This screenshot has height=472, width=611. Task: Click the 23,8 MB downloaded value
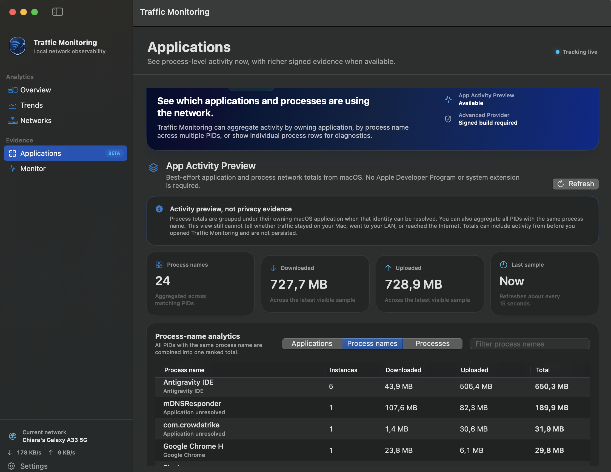click(399, 450)
